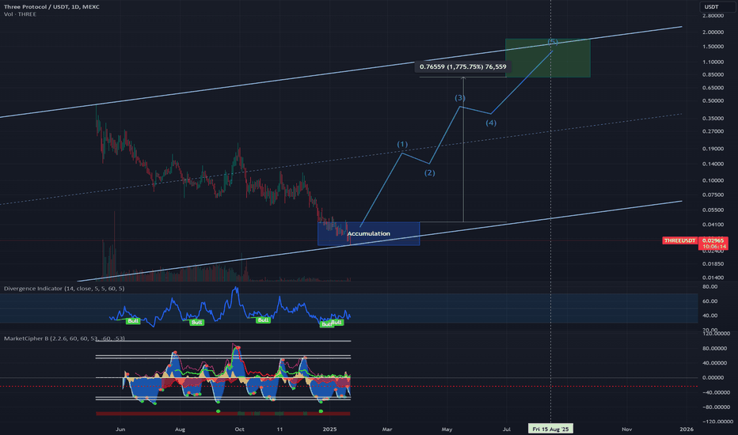Screen dimensions: 738x435
Task: Click the 2025 label on time axis
Action: [330, 429]
